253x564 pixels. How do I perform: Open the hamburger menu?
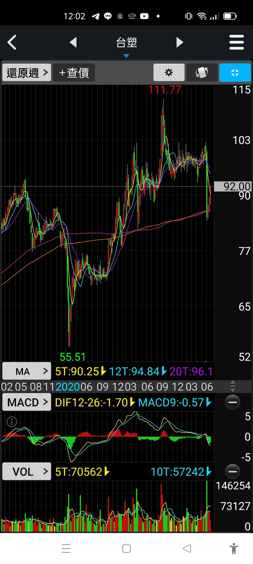[237, 42]
